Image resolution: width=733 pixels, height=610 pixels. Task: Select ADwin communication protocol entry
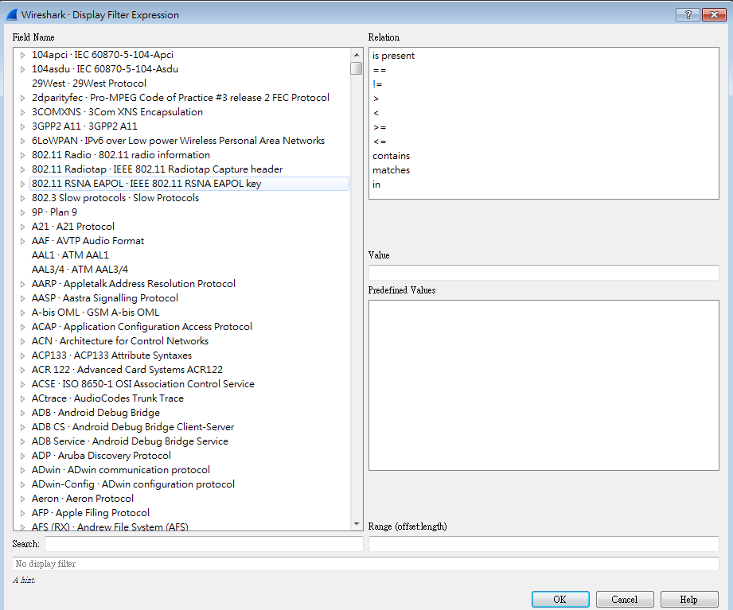[121, 470]
